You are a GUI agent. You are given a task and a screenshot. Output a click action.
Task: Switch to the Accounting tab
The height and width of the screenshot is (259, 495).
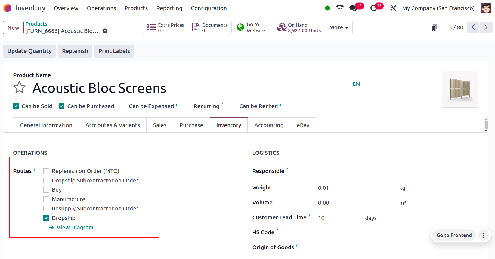point(269,125)
